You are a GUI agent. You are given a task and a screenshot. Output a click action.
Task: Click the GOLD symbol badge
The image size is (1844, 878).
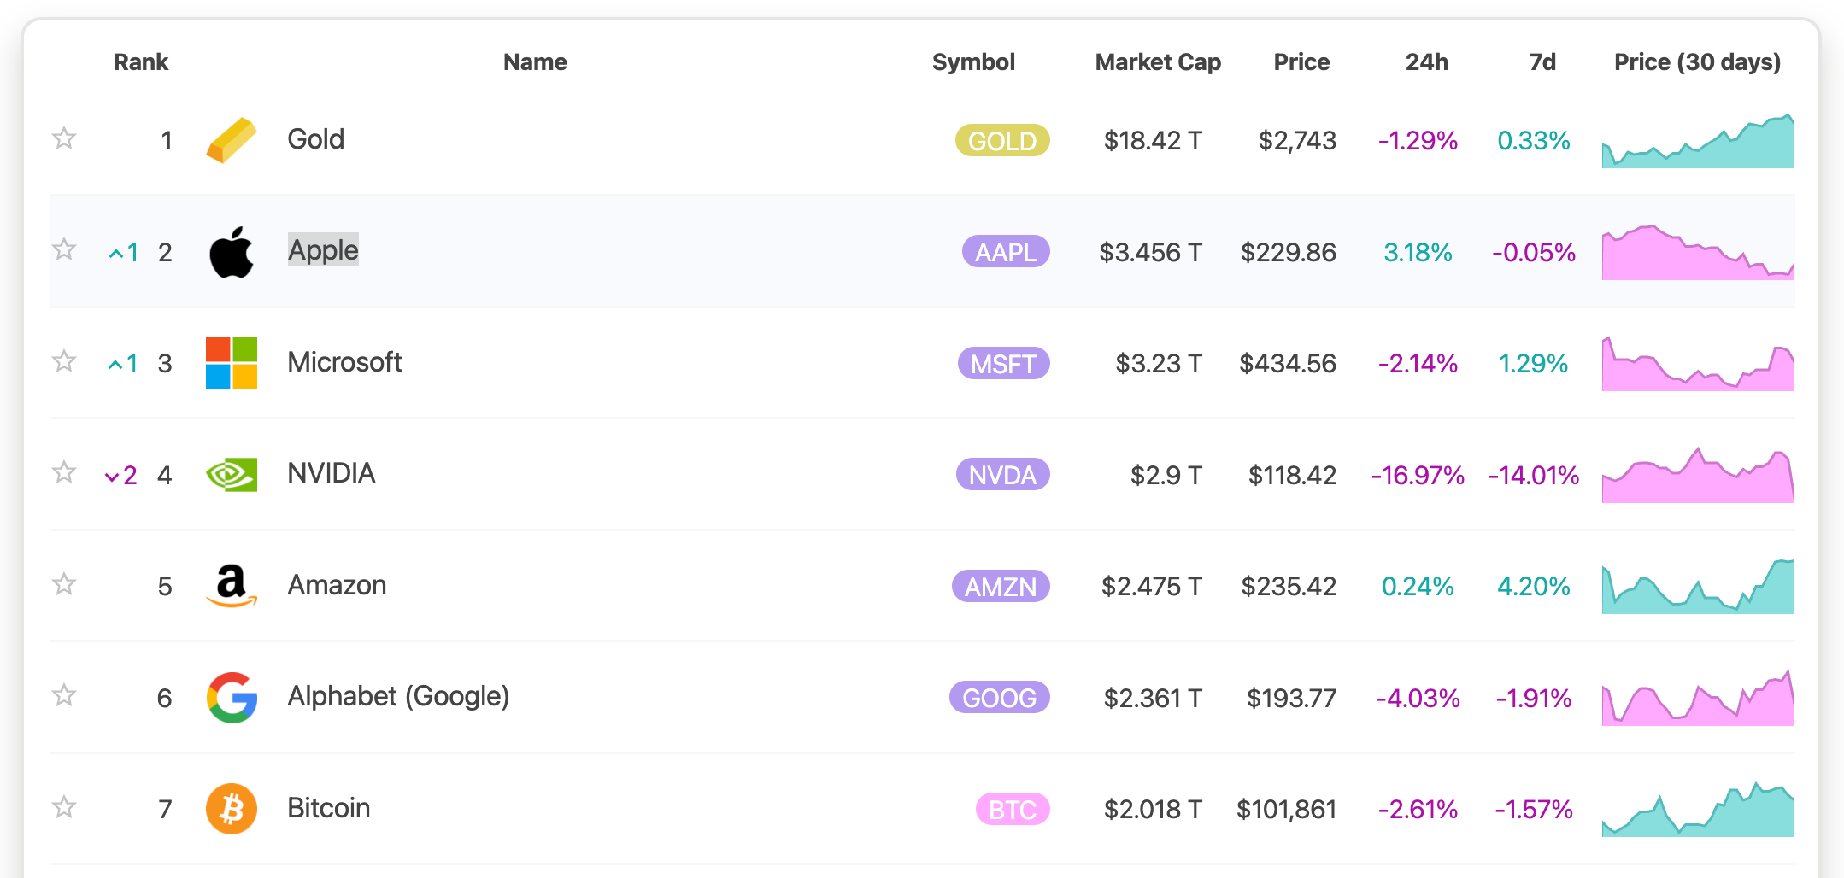click(x=1002, y=140)
